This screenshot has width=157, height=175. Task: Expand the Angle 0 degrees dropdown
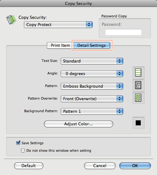92,74
